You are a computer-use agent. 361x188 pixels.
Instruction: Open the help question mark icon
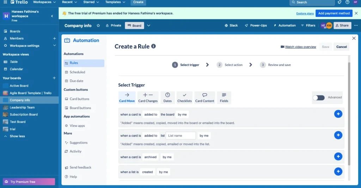(x=347, y=2)
